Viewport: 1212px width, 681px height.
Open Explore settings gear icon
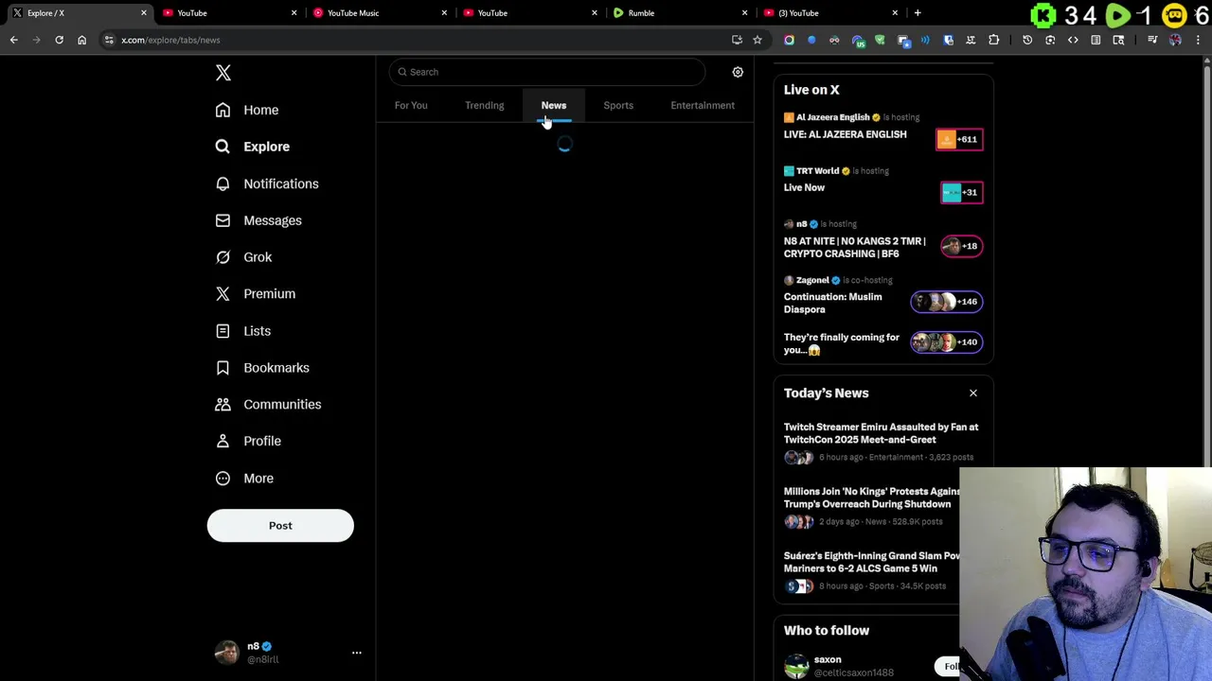pyautogui.click(x=738, y=72)
